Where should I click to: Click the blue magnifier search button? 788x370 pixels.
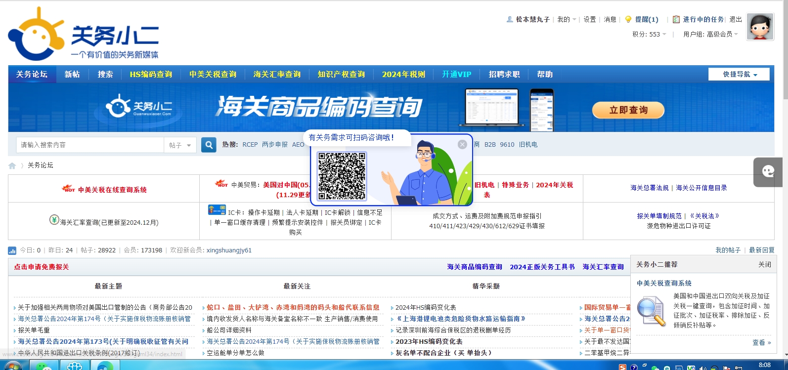click(x=209, y=145)
